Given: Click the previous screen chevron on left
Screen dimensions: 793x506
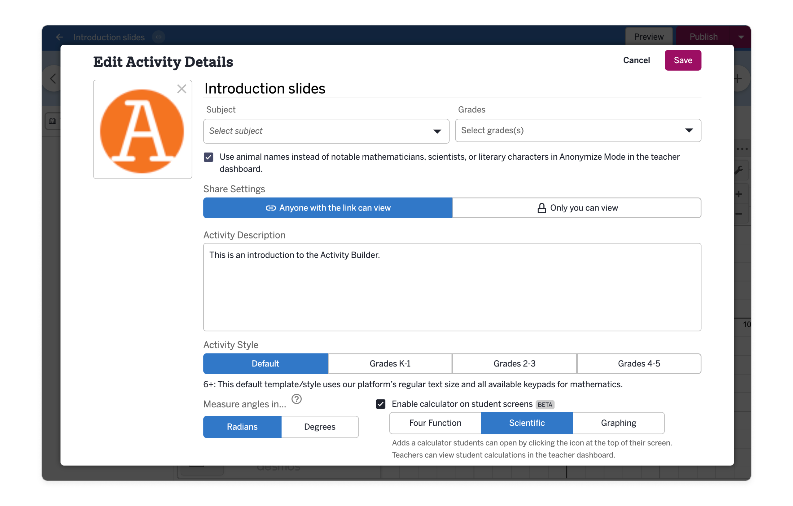Looking at the screenshot, I should [53, 78].
